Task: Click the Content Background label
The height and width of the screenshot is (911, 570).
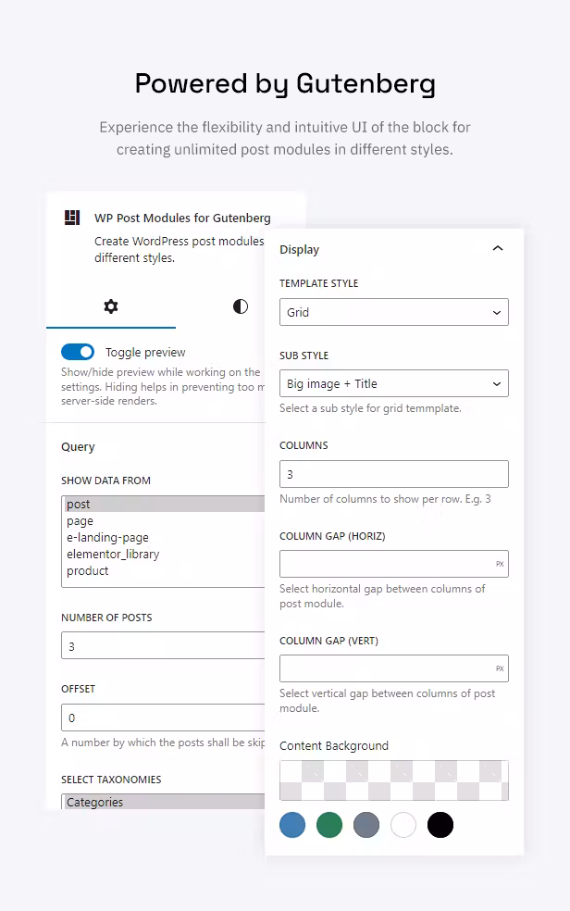Action: tap(334, 745)
